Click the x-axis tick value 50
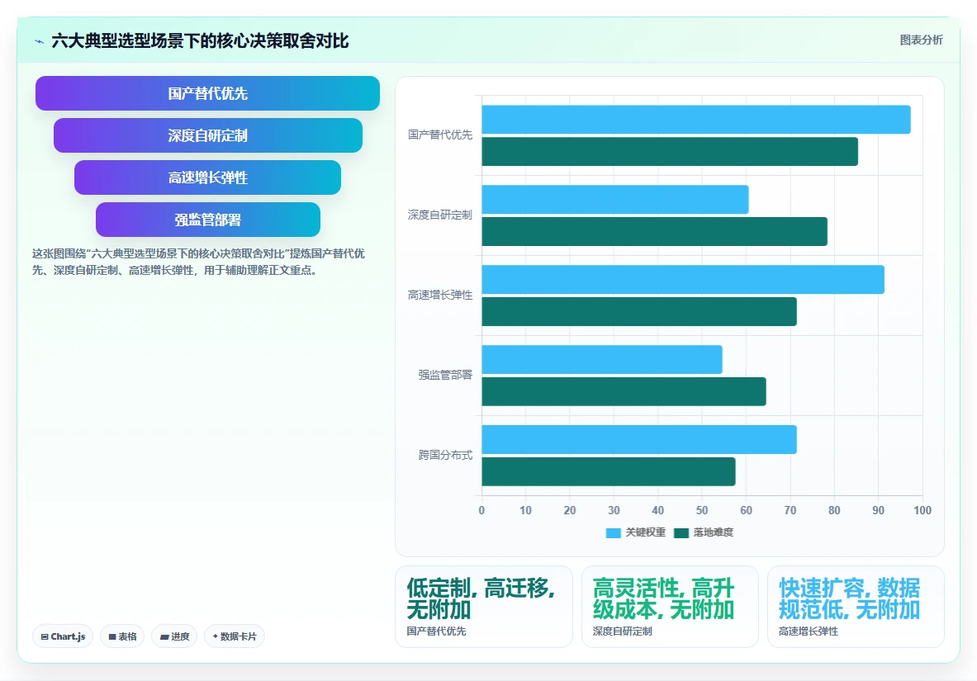This screenshot has height=681, width=977. pyautogui.click(x=702, y=510)
